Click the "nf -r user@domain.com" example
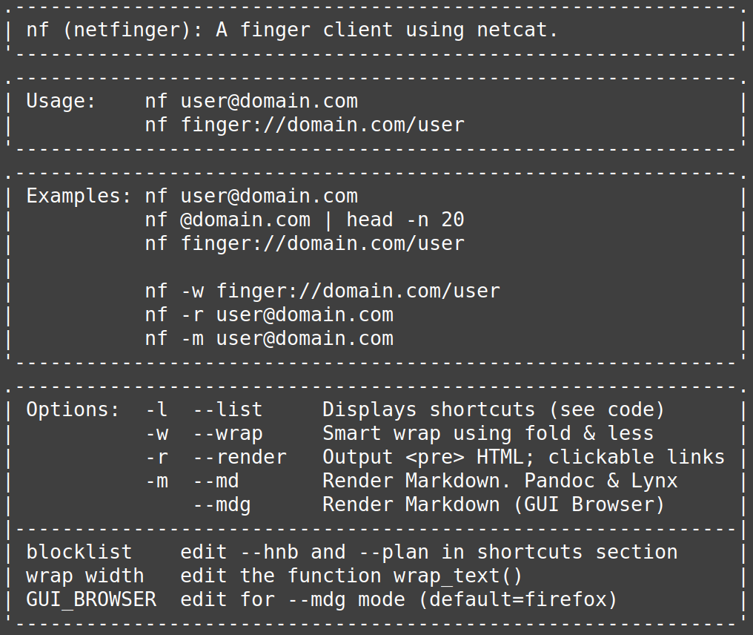This screenshot has width=753, height=635. 269,315
